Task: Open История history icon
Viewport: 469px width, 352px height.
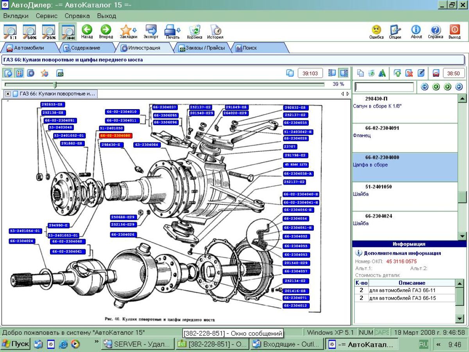Action: (x=215, y=31)
